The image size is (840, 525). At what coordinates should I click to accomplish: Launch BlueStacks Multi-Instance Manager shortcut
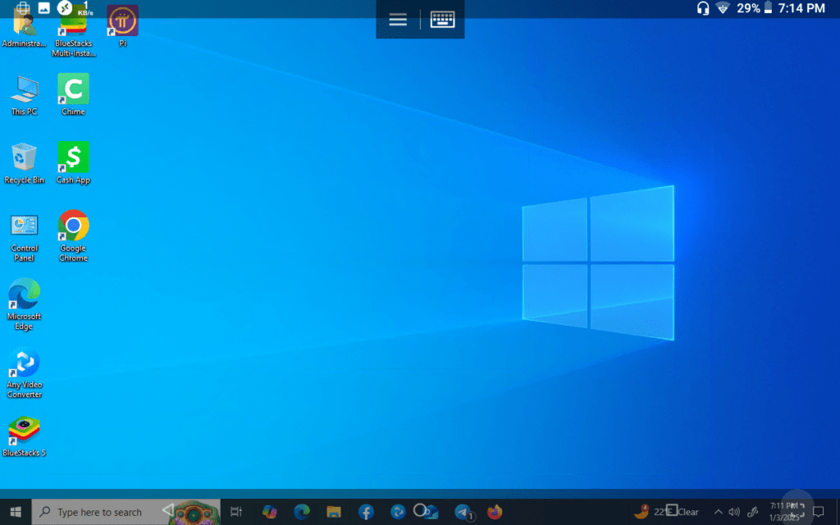click(73, 33)
